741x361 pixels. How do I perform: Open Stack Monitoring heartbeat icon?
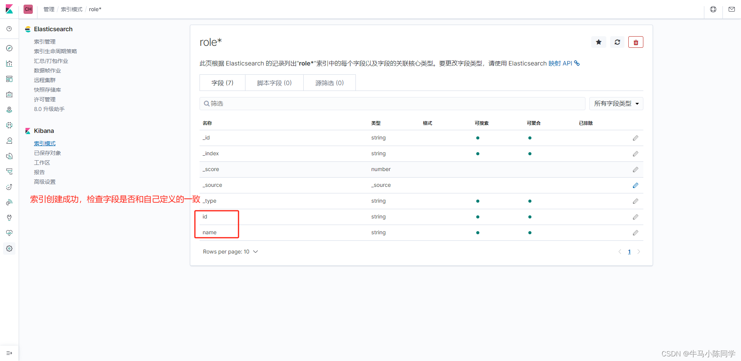9,233
